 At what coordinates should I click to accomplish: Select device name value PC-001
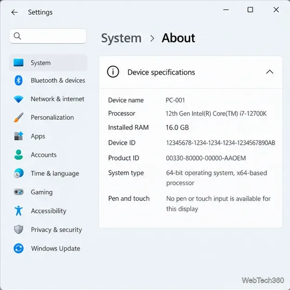(175, 100)
